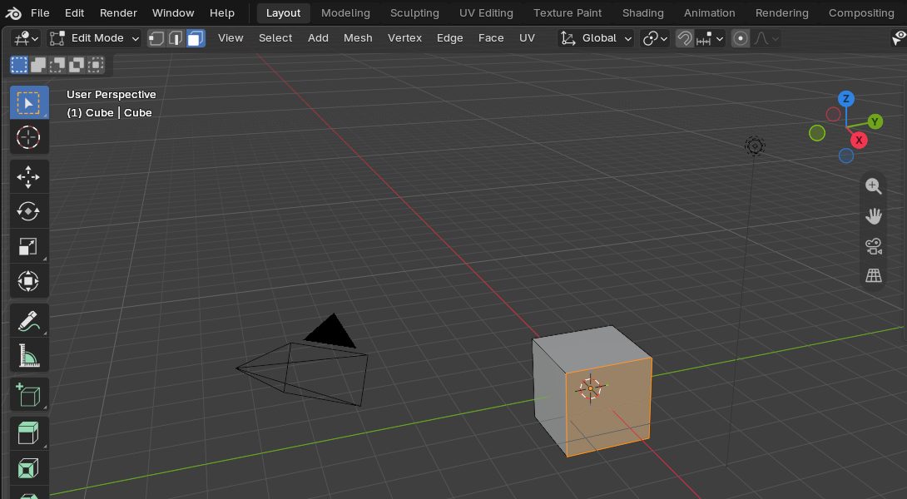Select the Scale tool

coord(28,246)
